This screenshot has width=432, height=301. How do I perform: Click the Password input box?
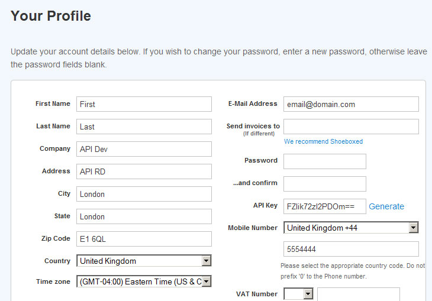pos(325,161)
